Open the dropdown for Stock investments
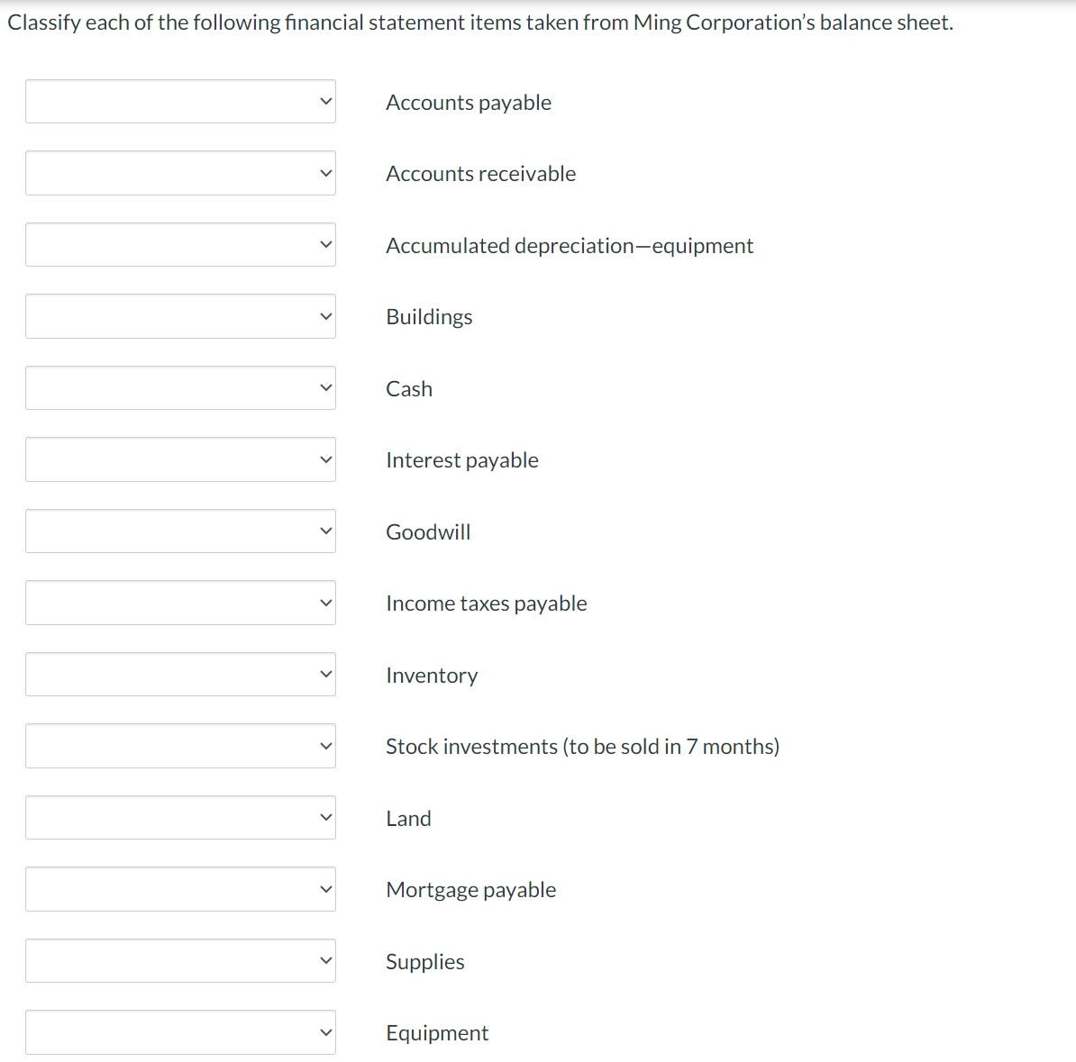 click(x=179, y=745)
